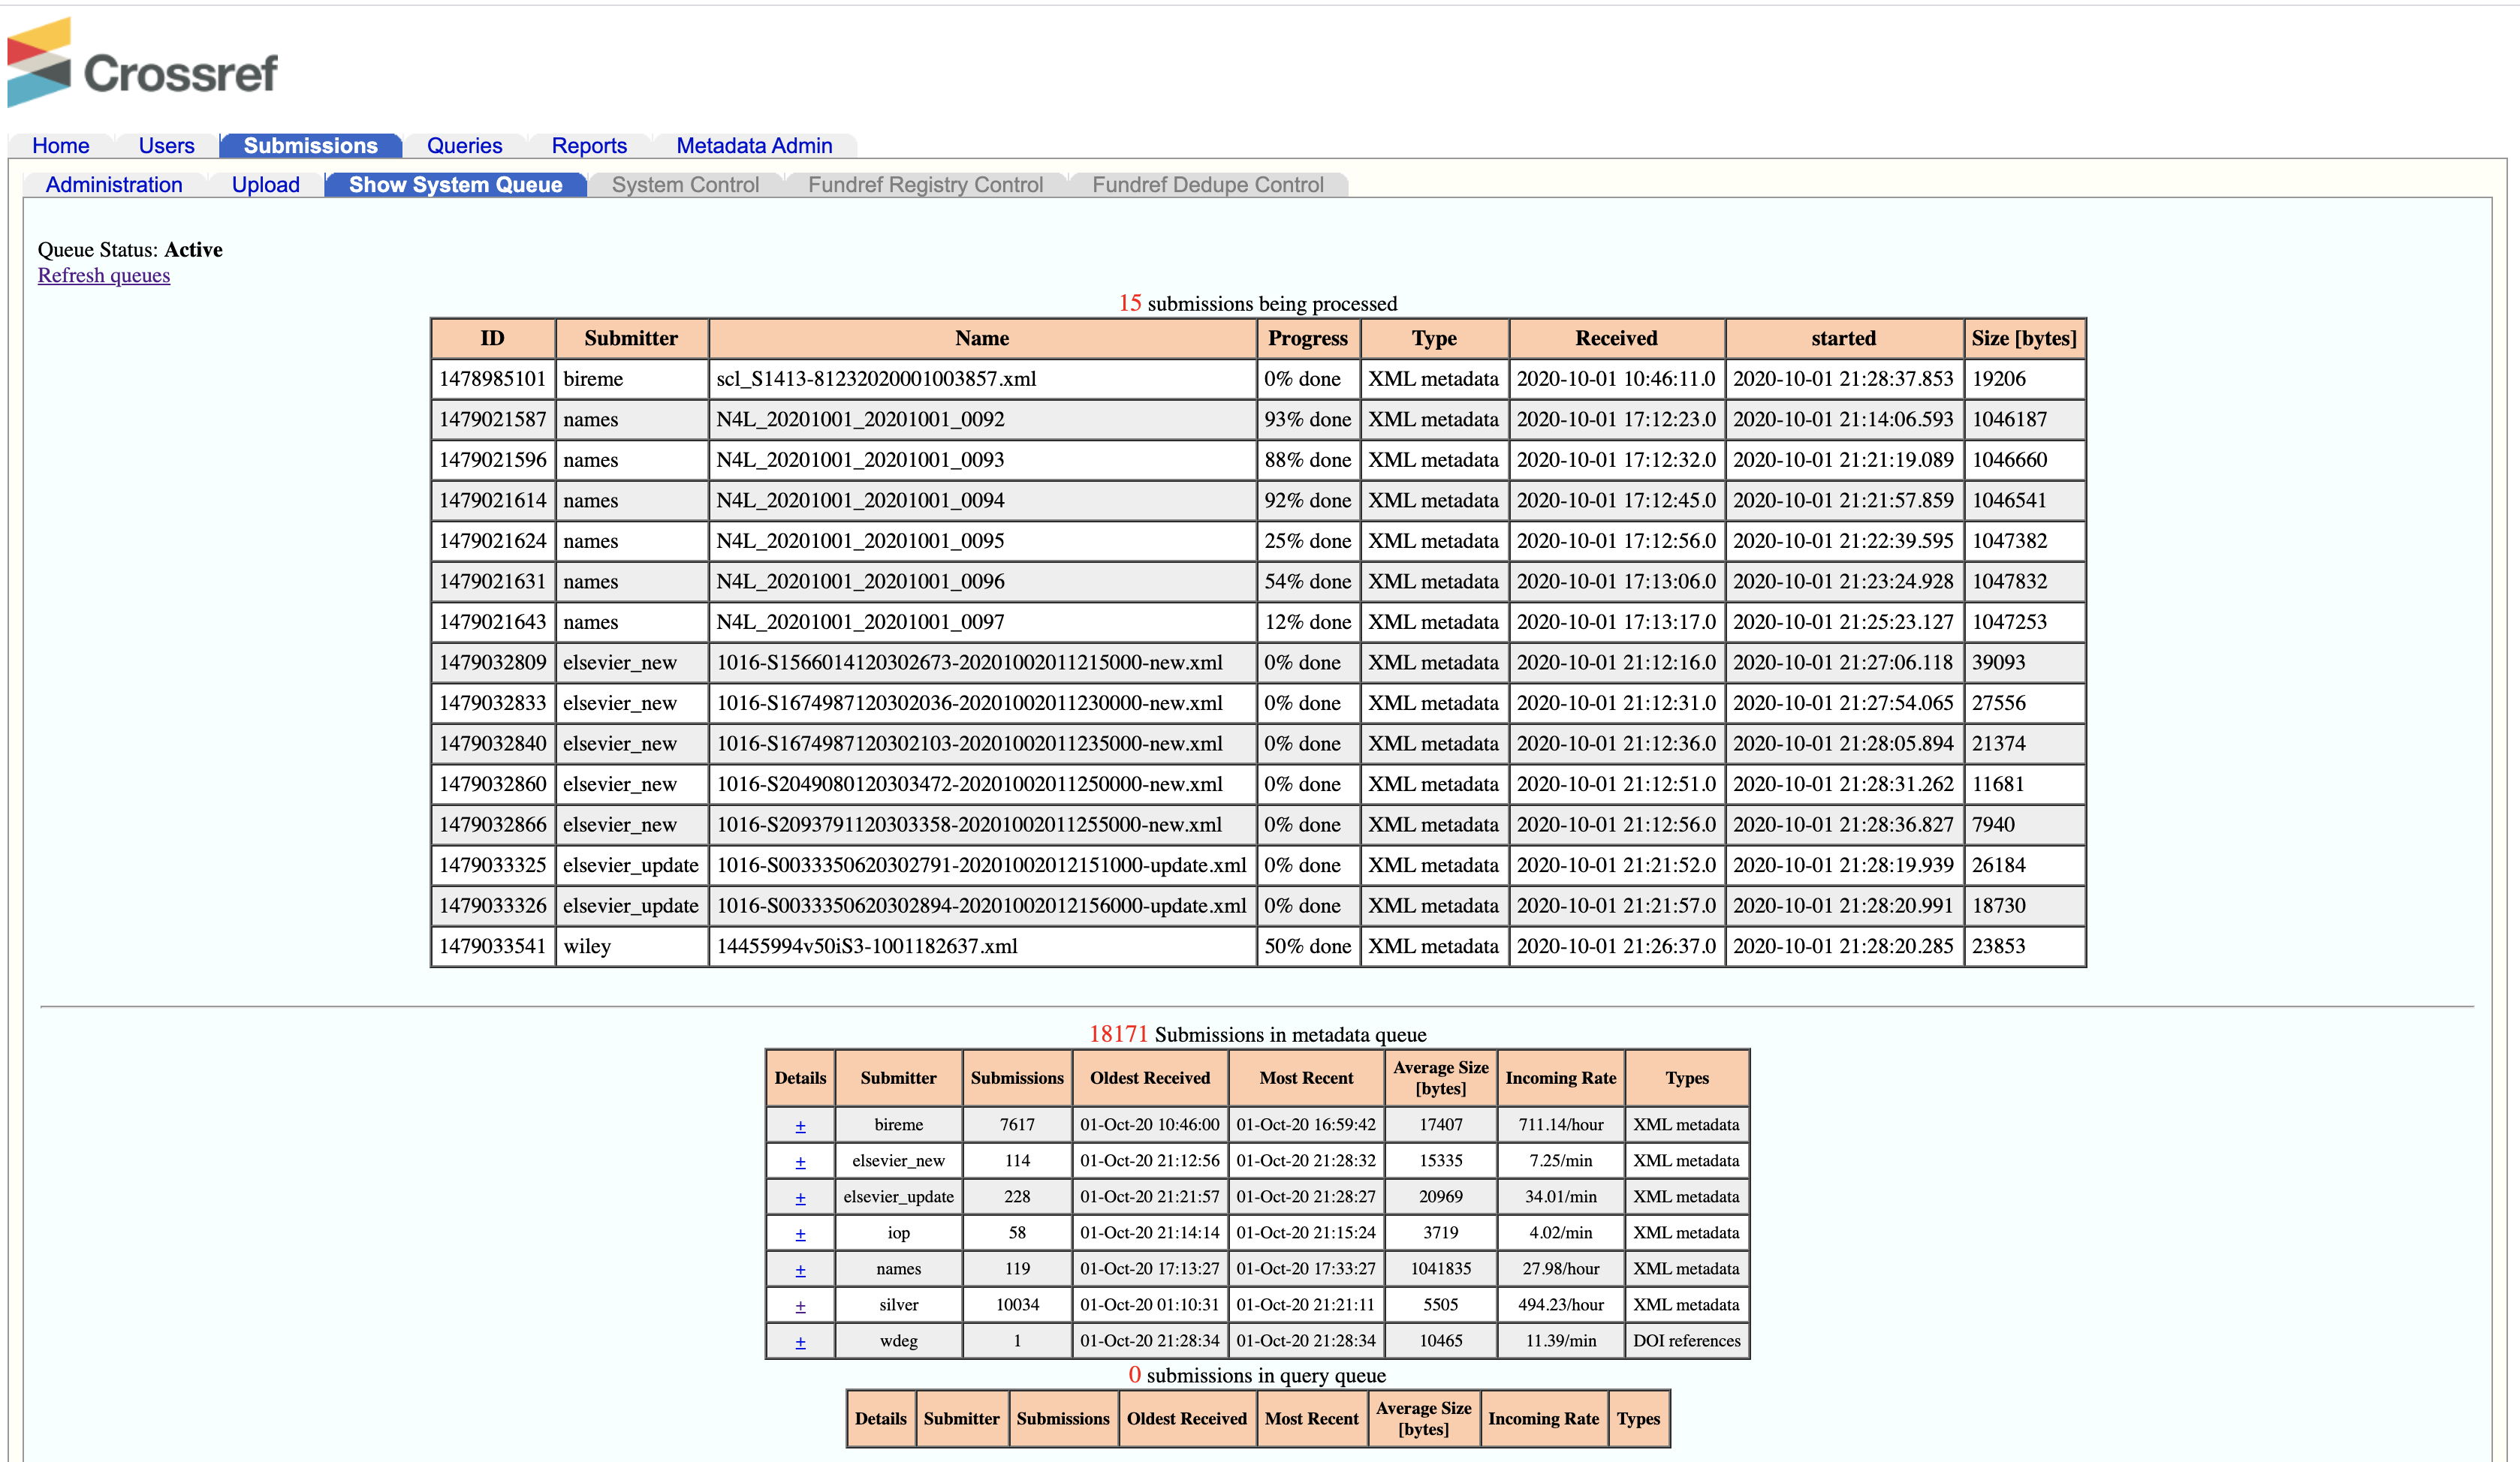
Task: Expand details for elsevier_new submitter
Action: click(x=800, y=1160)
